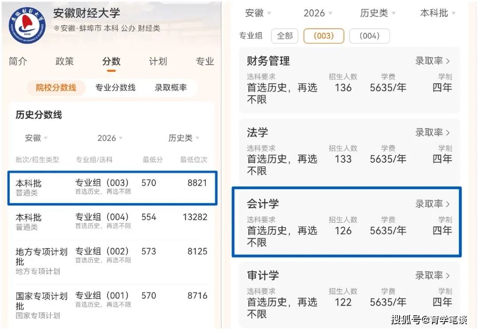This screenshot has height=330, width=478.
Task: Open the 本科批 batch dropdown
Action: [x=437, y=13]
